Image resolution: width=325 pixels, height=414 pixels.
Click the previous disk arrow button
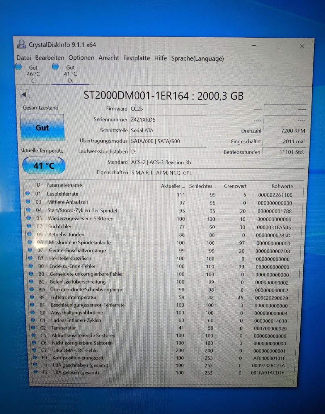[24, 95]
